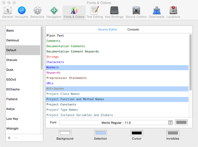Remove selected theme with minus button
Image resolution: width=198 pixels, height=147 pixels.
(x=16, y=137)
